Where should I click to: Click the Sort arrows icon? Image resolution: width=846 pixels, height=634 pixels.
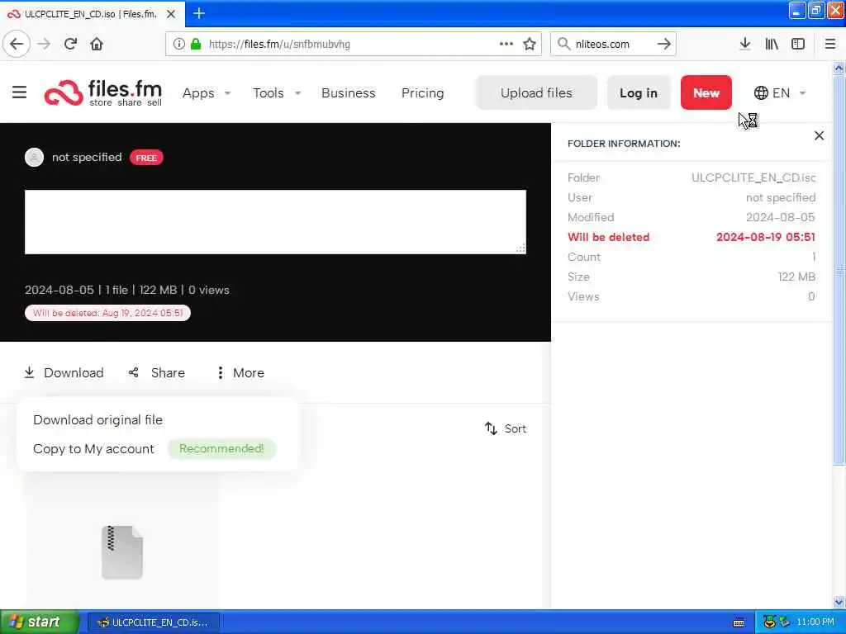click(x=491, y=428)
